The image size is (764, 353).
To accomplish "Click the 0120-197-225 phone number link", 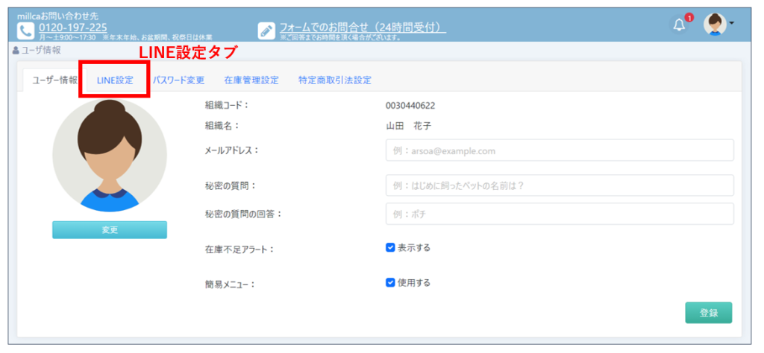I will coord(72,28).
